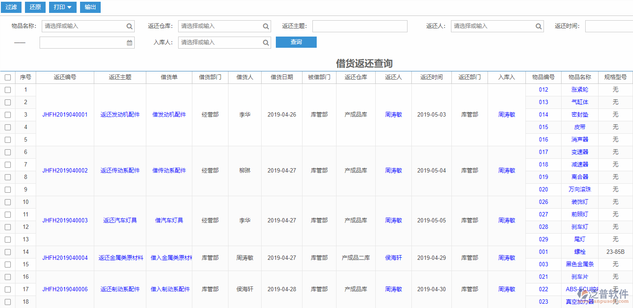Open the 入库人 lookup magnifier icon
The image size is (633, 308).
pyautogui.click(x=266, y=42)
